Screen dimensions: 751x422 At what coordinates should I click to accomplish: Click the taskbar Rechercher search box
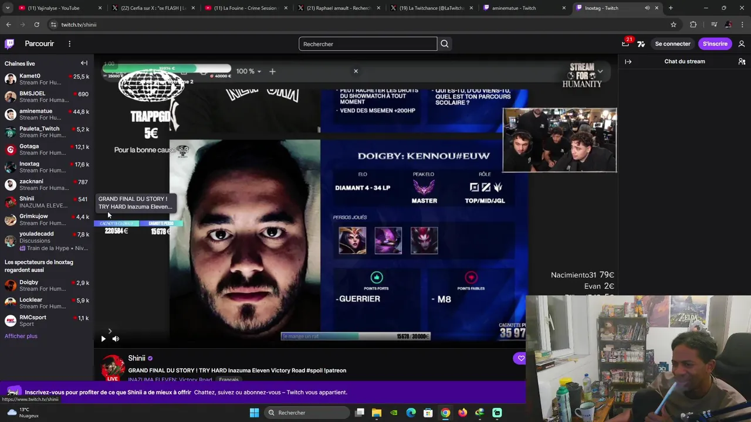tap(306, 413)
